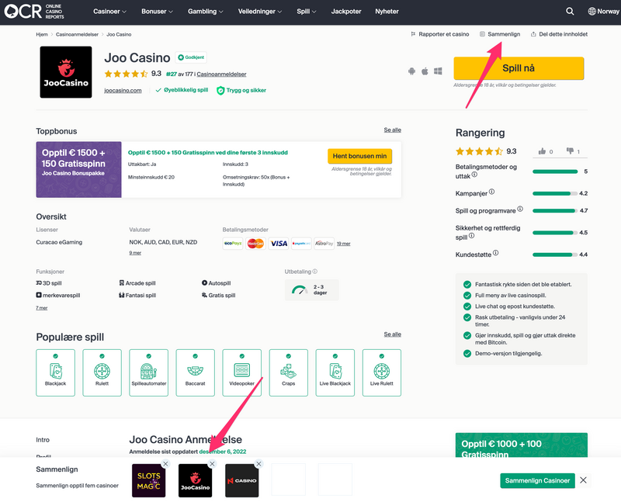Click info icon beside Spill og programvare
Viewport: 621px width, 502px height.
point(520,209)
